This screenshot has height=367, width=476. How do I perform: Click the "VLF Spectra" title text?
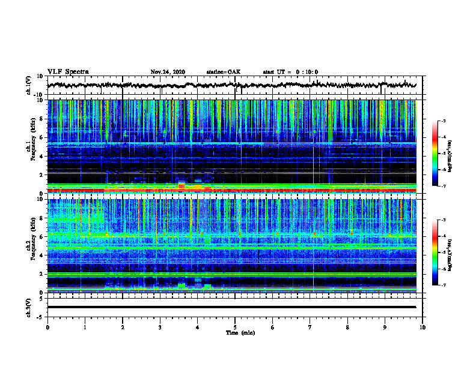pyautogui.click(x=68, y=72)
